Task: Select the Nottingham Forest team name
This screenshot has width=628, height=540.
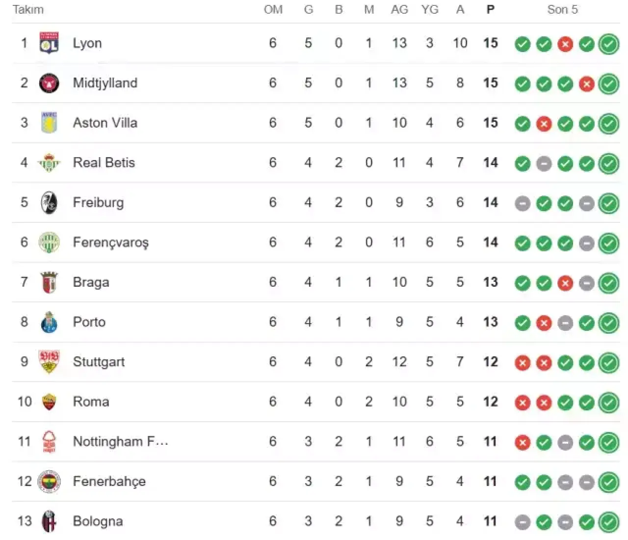Action: (121, 442)
